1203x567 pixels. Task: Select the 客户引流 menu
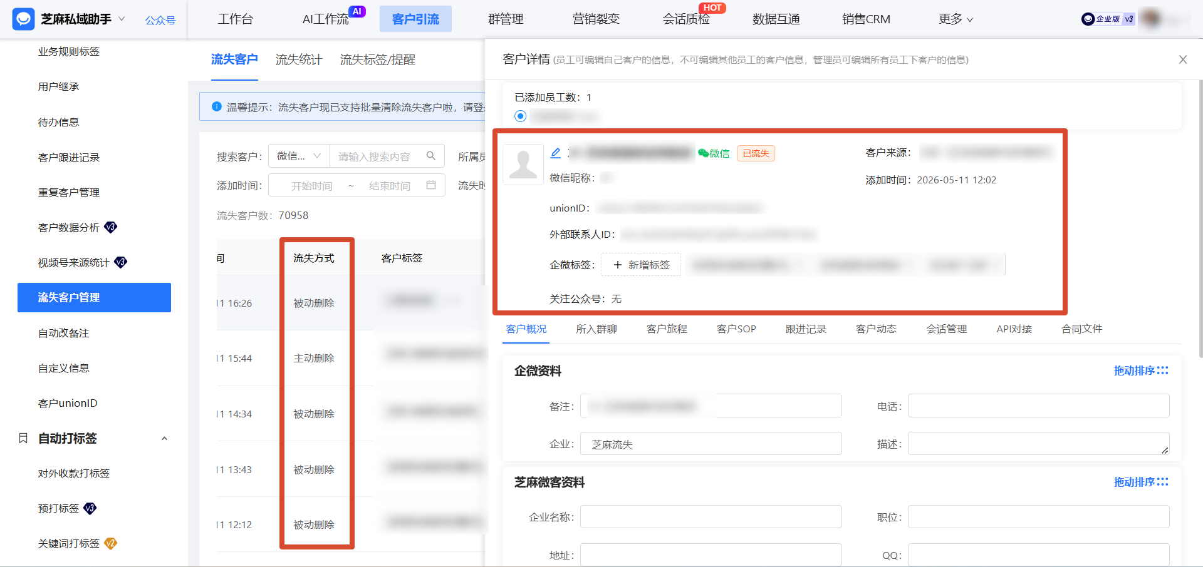pyautogui.click(x=415, y=19)
